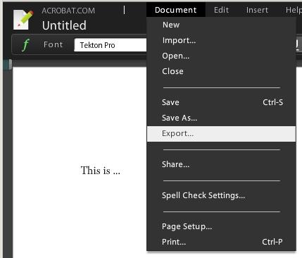The width and height of the screenshot is (302, 258).
Task: Open Page Setup... entry
Action: tap(221, 226)
